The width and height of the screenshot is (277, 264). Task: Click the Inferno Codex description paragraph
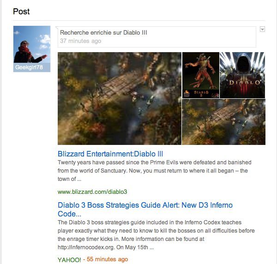point(156,234)
